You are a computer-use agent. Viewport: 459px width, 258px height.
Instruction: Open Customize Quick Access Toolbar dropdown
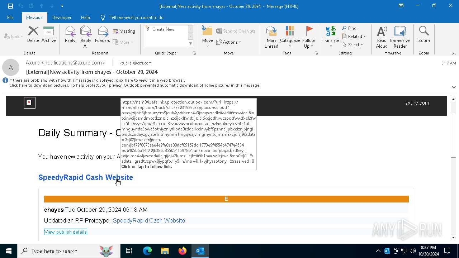coord(62,6)
